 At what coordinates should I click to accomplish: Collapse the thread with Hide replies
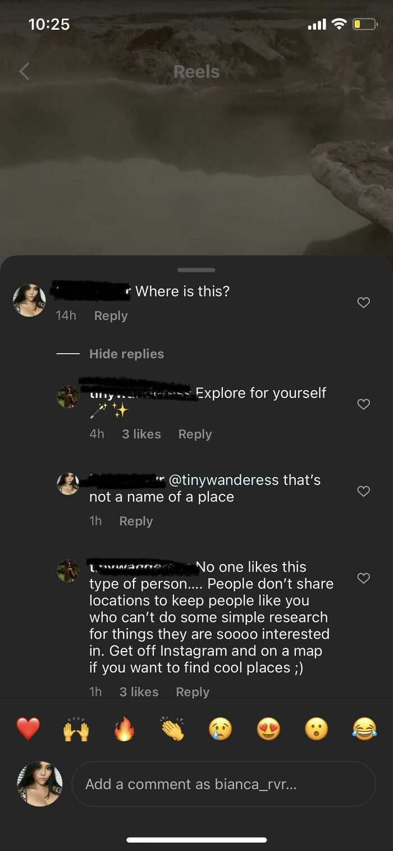coord(126,354)
